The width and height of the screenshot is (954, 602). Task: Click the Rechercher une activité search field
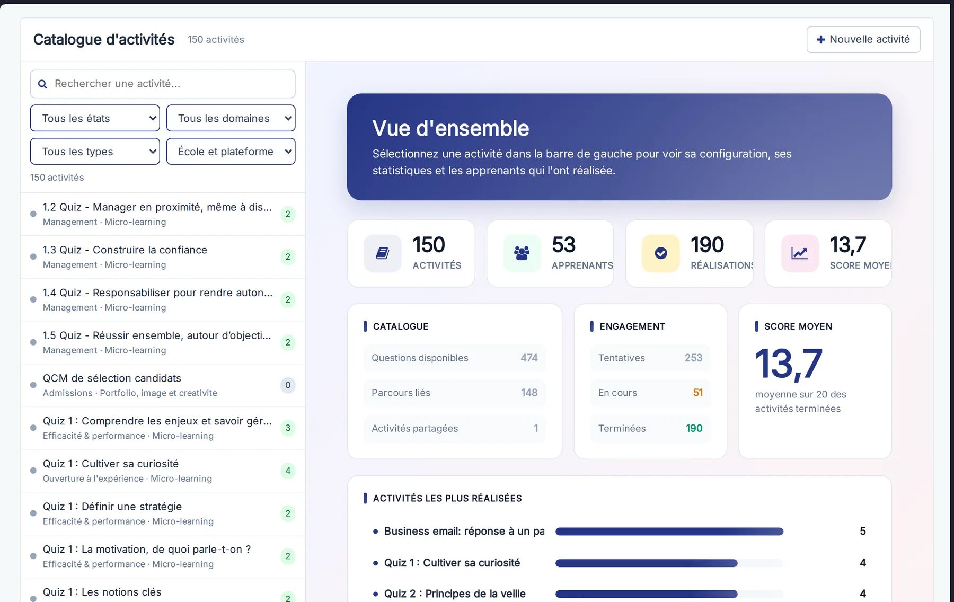coord(163,84)
